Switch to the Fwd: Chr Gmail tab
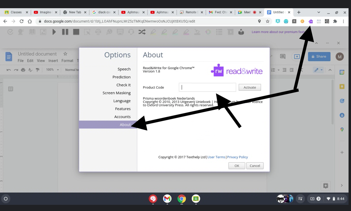Screen dimensions: 351x211 point(220,12)
